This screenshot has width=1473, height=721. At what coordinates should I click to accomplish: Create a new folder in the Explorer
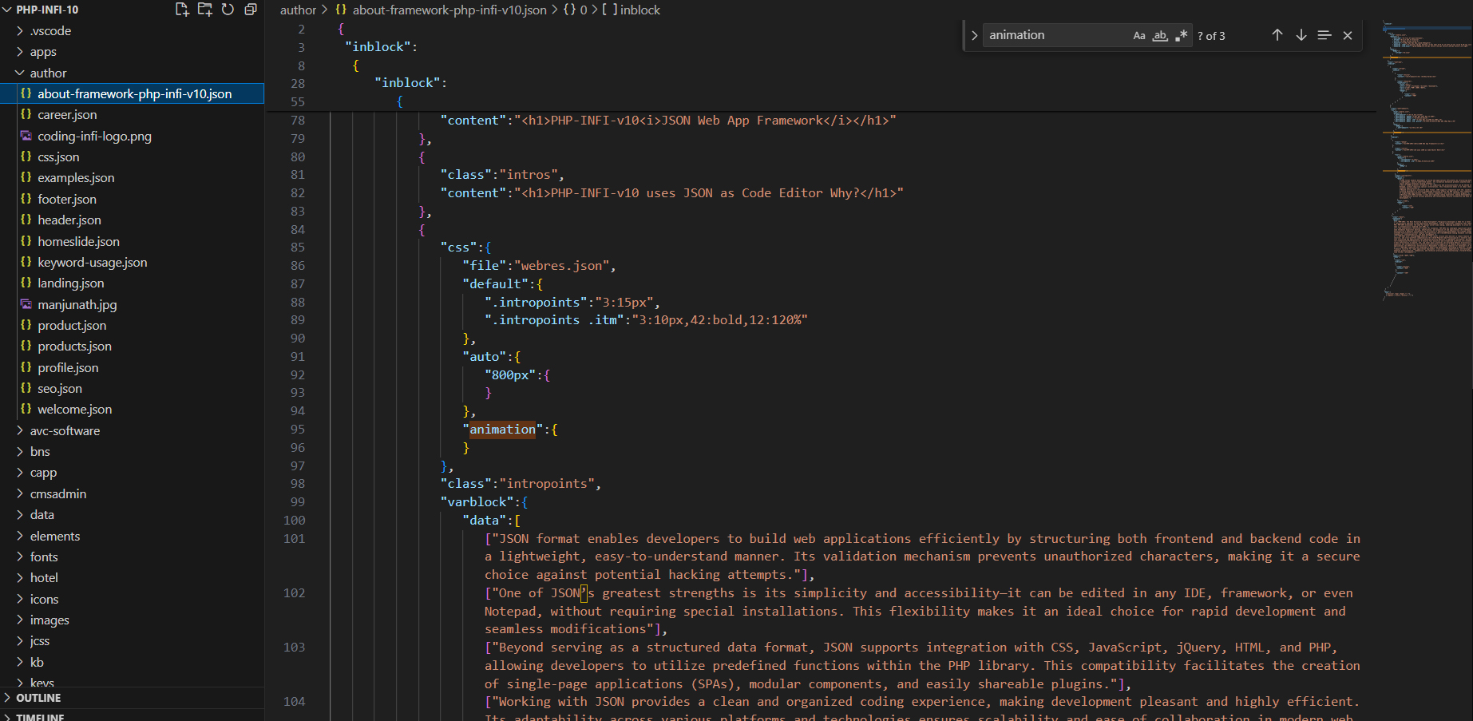(204, 9)
